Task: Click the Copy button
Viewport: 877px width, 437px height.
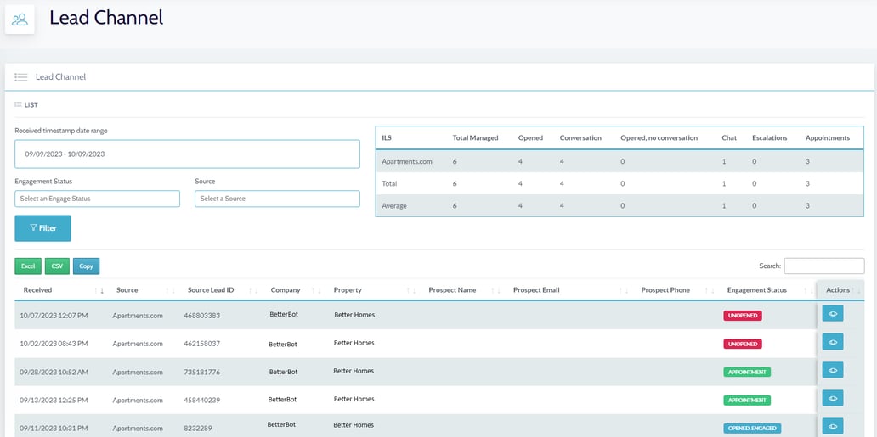Action: (x=86, y=266)
